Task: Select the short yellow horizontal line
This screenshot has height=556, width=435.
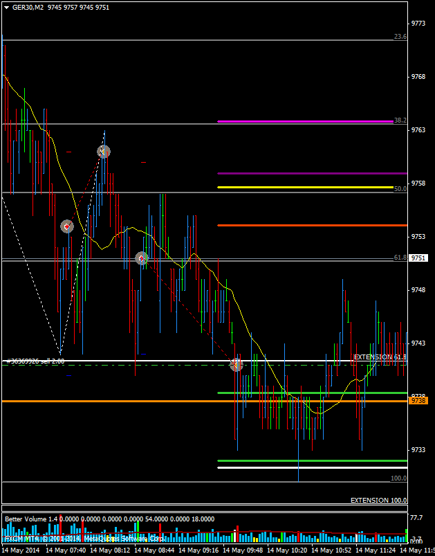Action: point(304,187)
